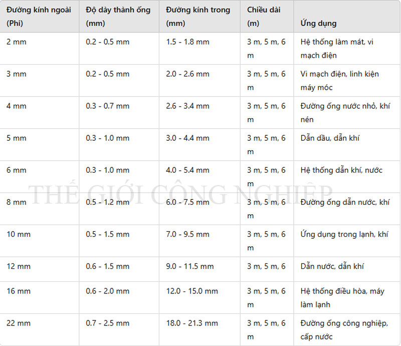The image size is (401, 346).
Task: Click the "2 mm" outer diameter cell
Action: coord(17,42)
